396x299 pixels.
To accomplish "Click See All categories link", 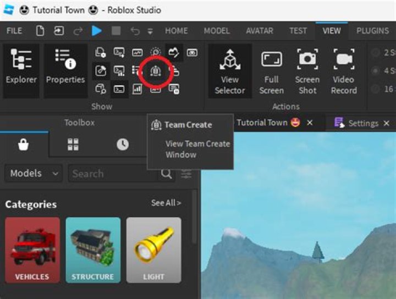I will pos(166,203).
